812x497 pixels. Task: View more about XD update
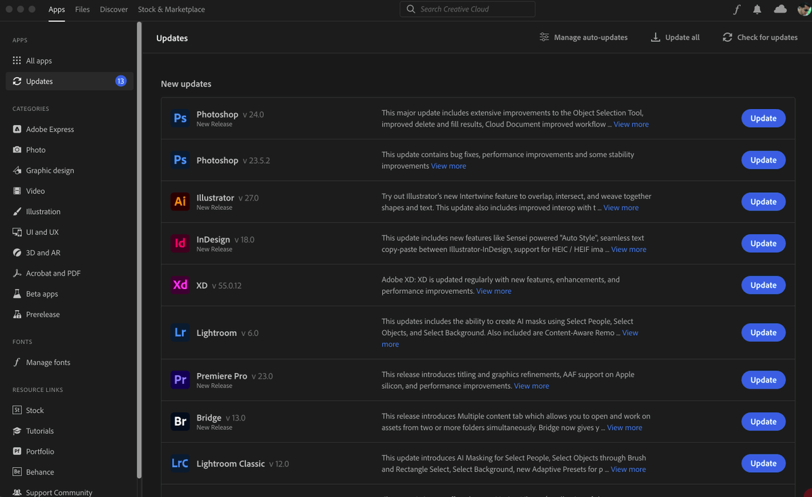pyautogui.click(x=494, y=291)
